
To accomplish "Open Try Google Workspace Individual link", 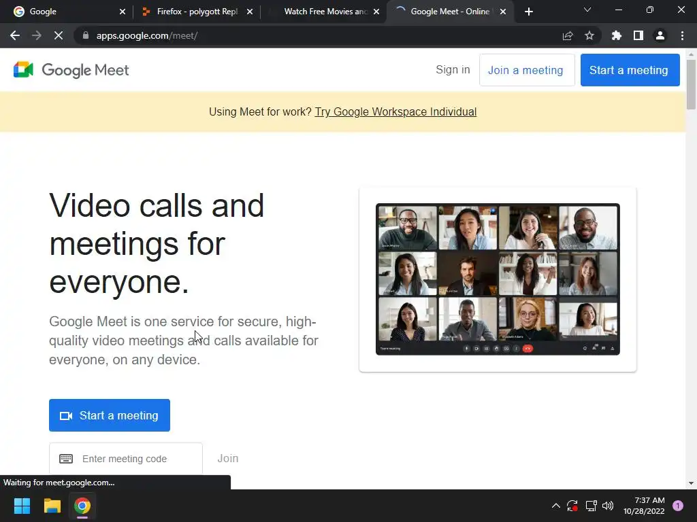I will [395, 112].
